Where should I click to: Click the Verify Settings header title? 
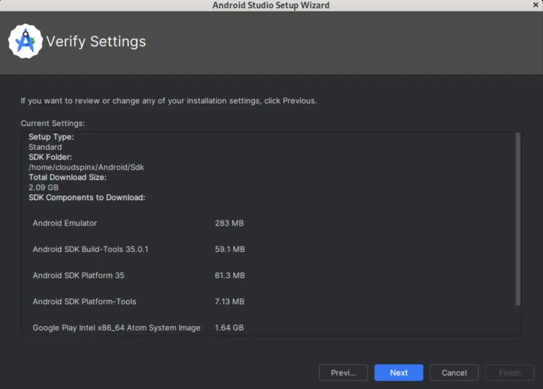click(96, 41)
